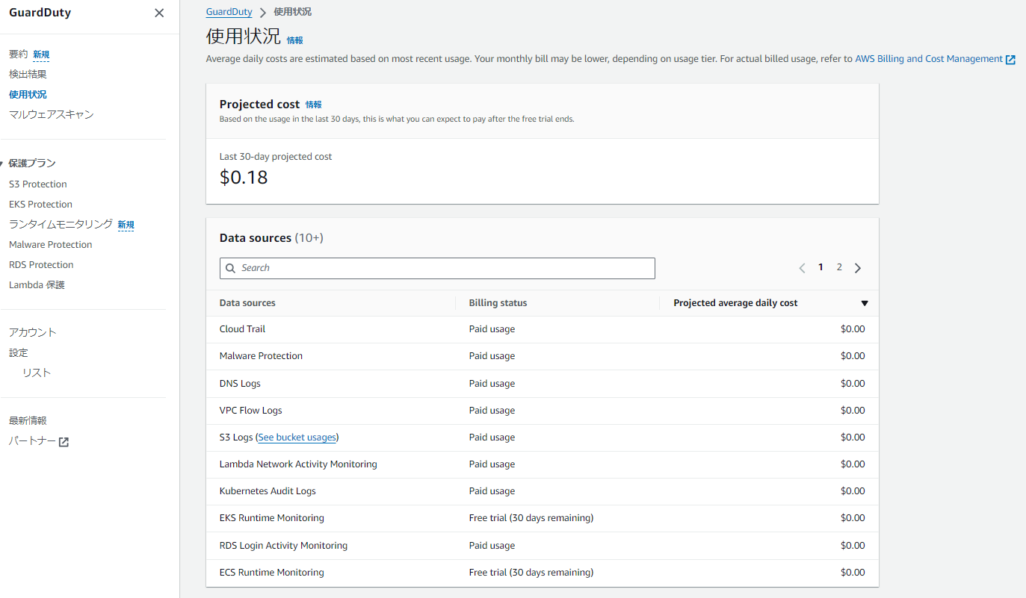Open Lambda 保護 plan
1026x598 pixels.
pyautogui.click(x=37, y=285)
